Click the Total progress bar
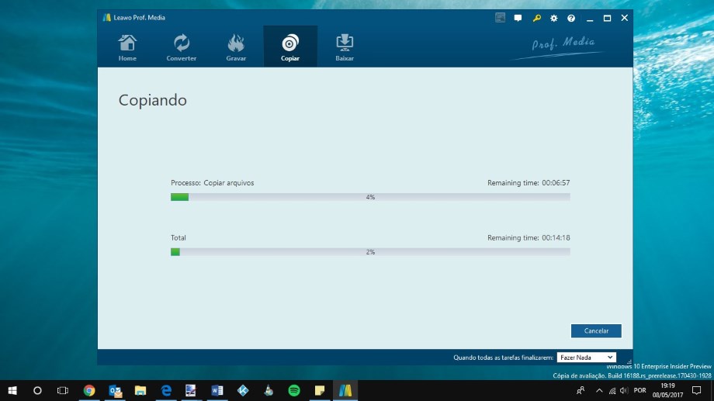Screen dimensions: 714x401 click(x=370, y=252)
